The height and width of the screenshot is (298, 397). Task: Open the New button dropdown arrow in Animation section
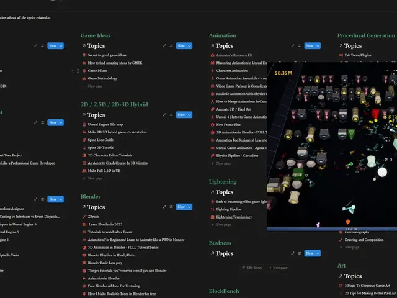tap(318, 46)
